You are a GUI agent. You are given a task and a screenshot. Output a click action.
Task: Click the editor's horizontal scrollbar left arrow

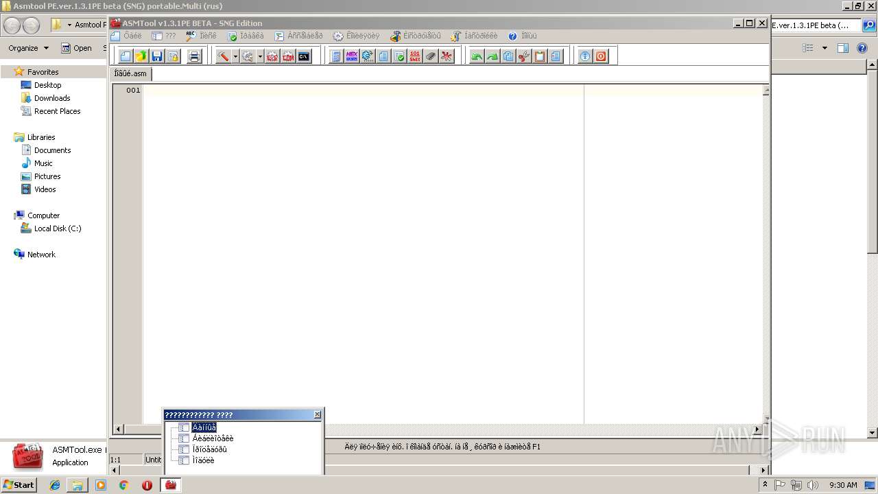pyautogui.click(x=118, y=429)
